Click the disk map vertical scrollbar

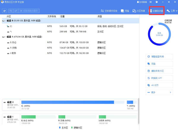(139, 111)
